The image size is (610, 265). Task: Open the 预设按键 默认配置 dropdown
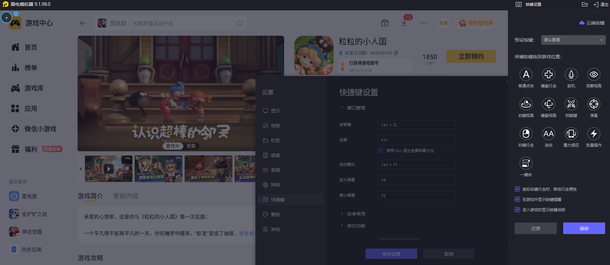coord(573,40)
